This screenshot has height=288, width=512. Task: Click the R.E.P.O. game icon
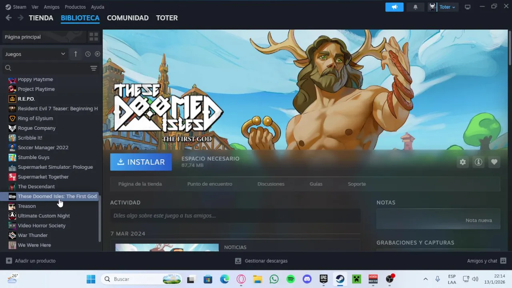[x=12, y=99]
